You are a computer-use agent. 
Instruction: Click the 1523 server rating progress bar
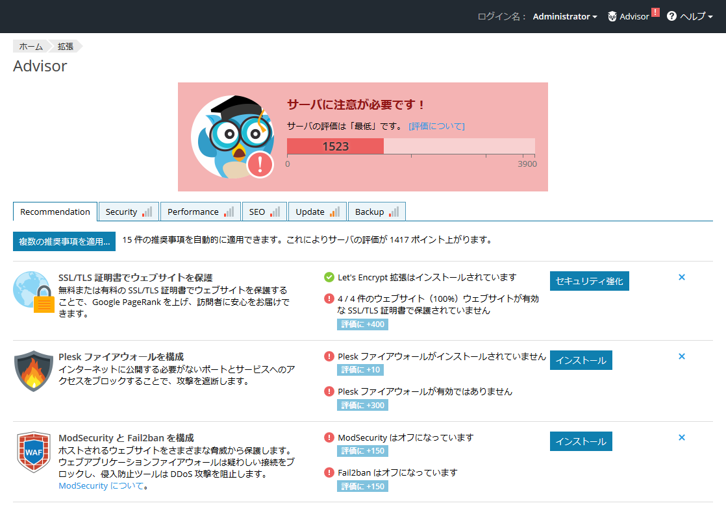point(410,146)
